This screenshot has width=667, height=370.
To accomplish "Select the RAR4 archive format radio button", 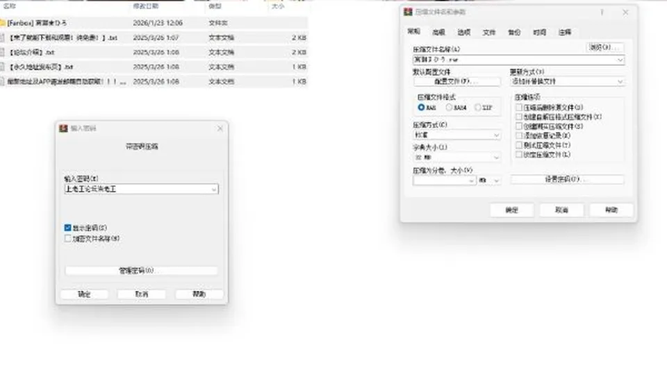I will (449, 108).
